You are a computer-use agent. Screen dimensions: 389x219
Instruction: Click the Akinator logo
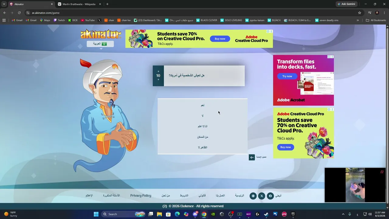tap(101, 34)
